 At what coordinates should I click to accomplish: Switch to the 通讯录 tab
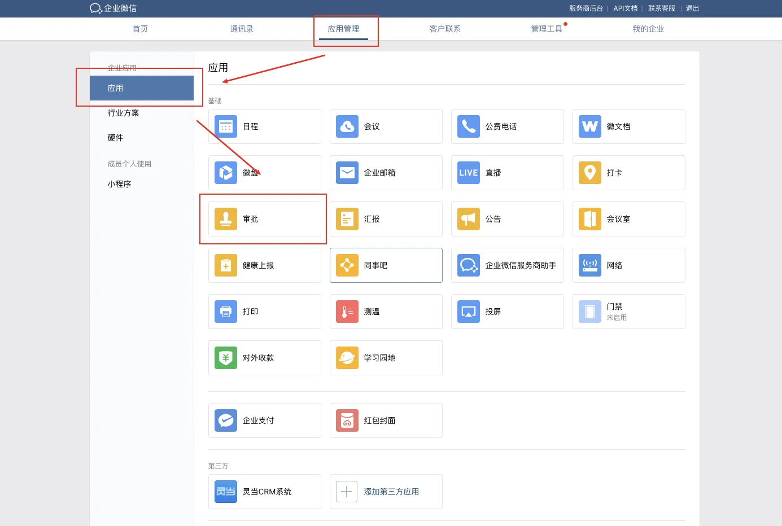[242, 29]
